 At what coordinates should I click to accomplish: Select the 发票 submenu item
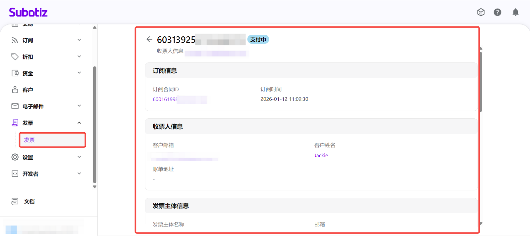(x=52, y=140)
